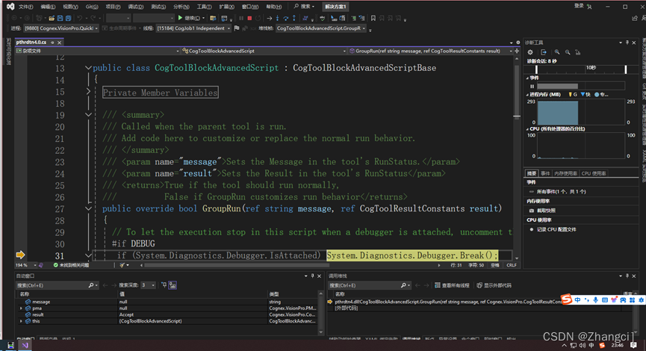646x351 pixels.
Task: Collapse GroupRun method at line 27
Action: [x=88, y=208]
